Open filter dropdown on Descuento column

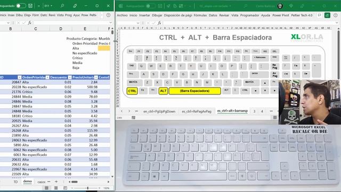click(70, 77)
